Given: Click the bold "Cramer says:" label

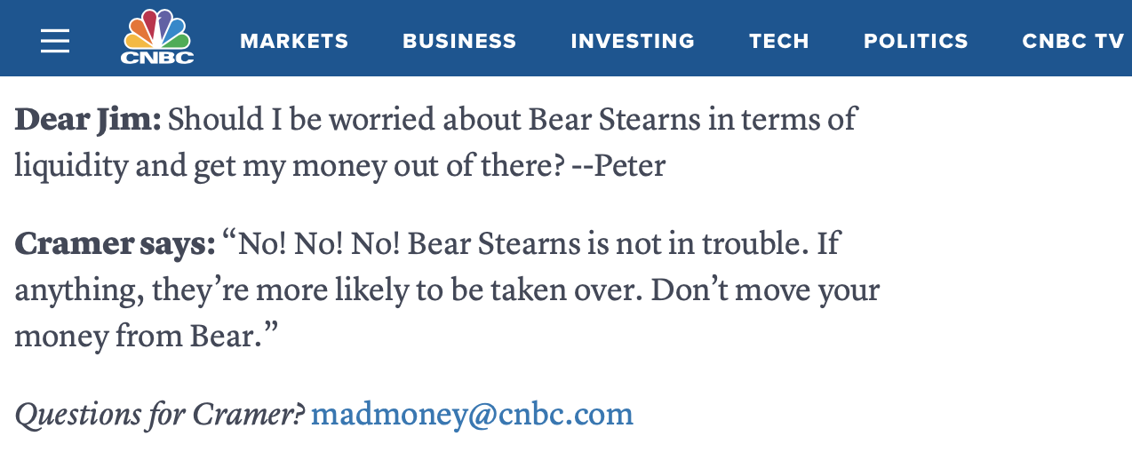Looking at the screenshot, I should point(115,243).
